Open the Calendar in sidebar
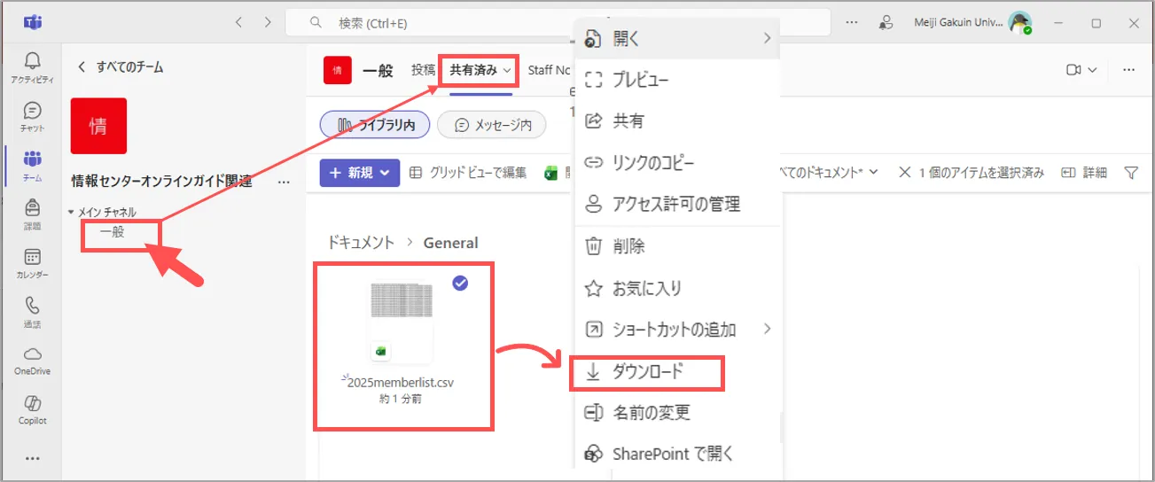The height and width of the screenshot is (482, 1155). click(x=33, y=263)
